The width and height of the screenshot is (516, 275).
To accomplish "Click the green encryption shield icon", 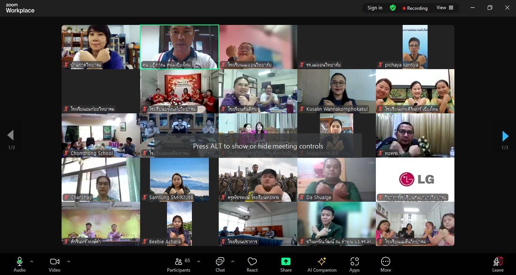I will point(393,8).
